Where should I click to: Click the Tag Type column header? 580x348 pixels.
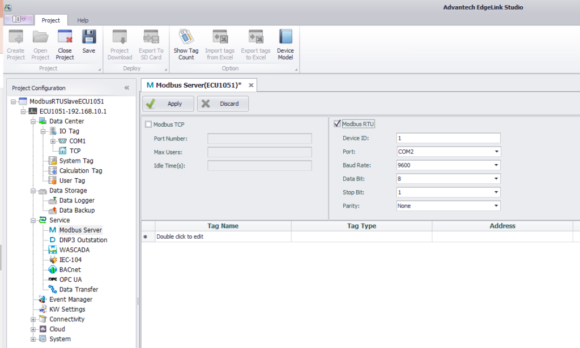[361, 226]
